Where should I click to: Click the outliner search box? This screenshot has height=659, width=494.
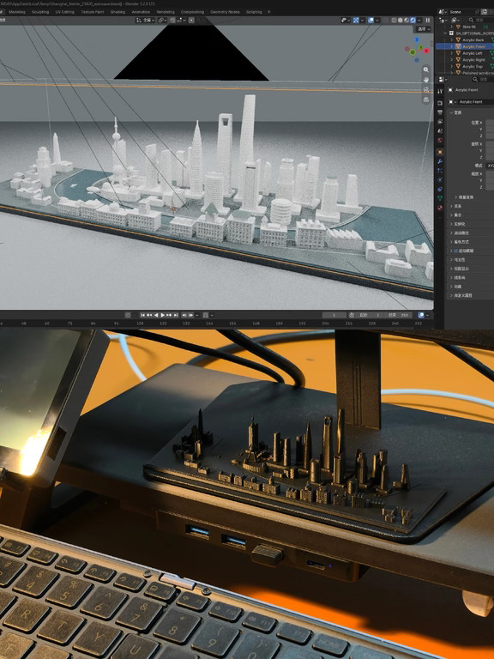coord(481,20)
